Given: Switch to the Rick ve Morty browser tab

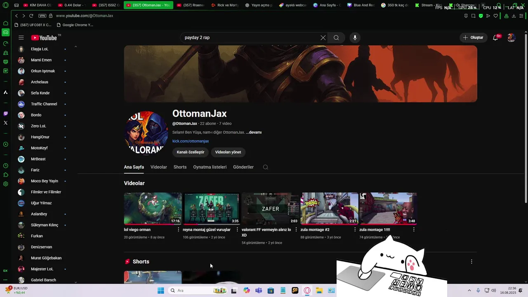Looking at the screenshot, I should [225, 5].
